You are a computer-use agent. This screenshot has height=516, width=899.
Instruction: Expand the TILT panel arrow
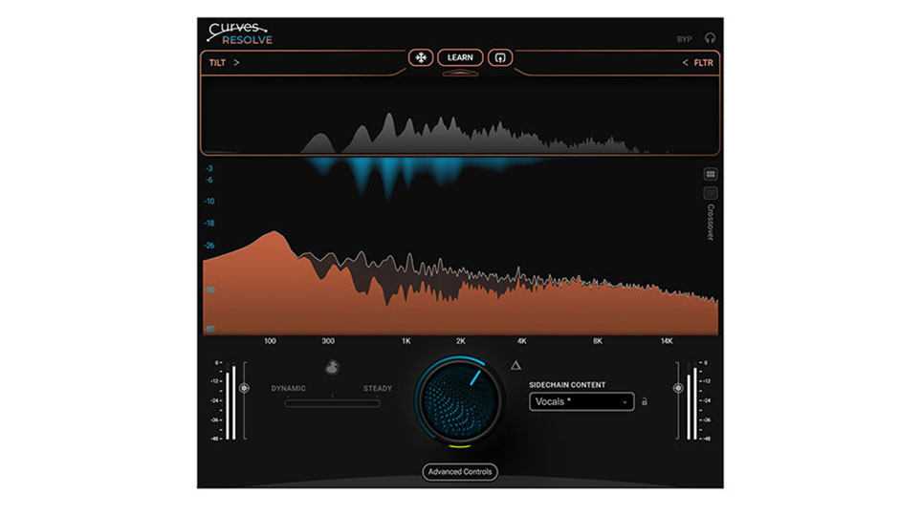point(236,63)
